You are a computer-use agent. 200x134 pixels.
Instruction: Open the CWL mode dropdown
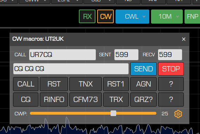pyautogui.click(x=132, y=17)
